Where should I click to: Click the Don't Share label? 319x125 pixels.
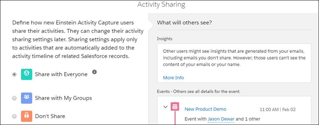[50, 116]
